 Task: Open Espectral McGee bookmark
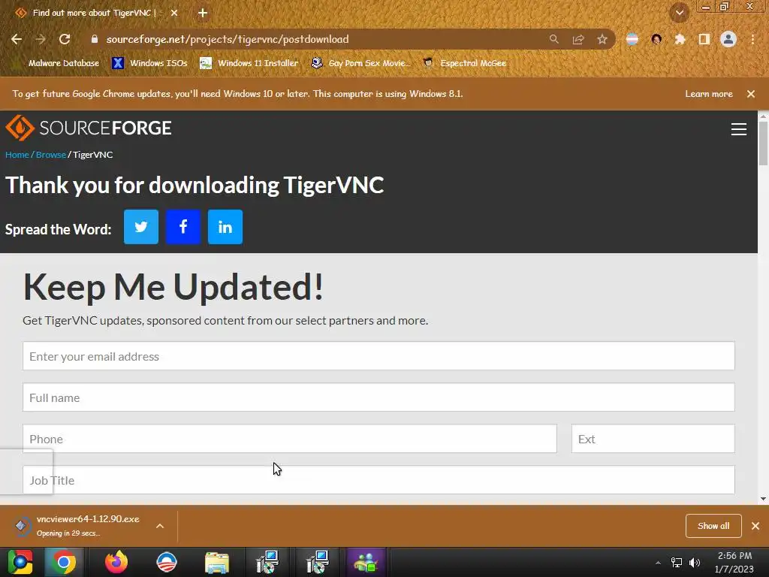point(464,63)
